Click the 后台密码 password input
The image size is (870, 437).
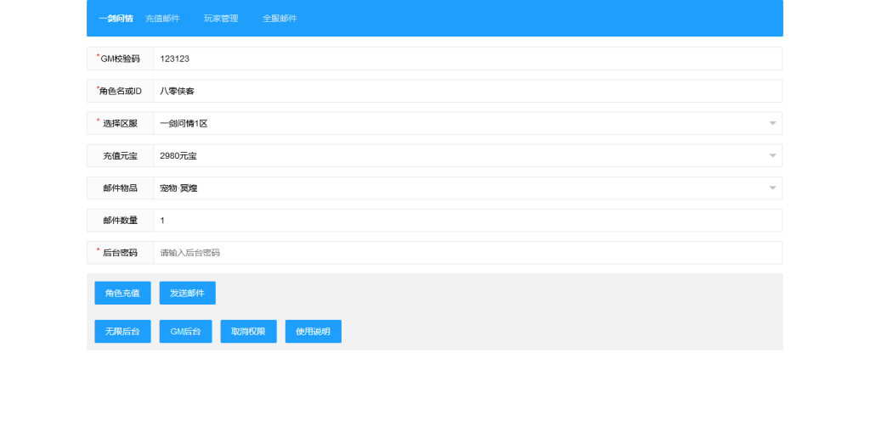tap(467, 253)
